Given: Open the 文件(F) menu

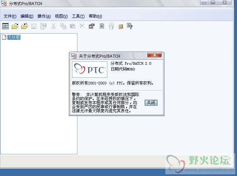Looking at the screenshot, I should tap(10, 16).
